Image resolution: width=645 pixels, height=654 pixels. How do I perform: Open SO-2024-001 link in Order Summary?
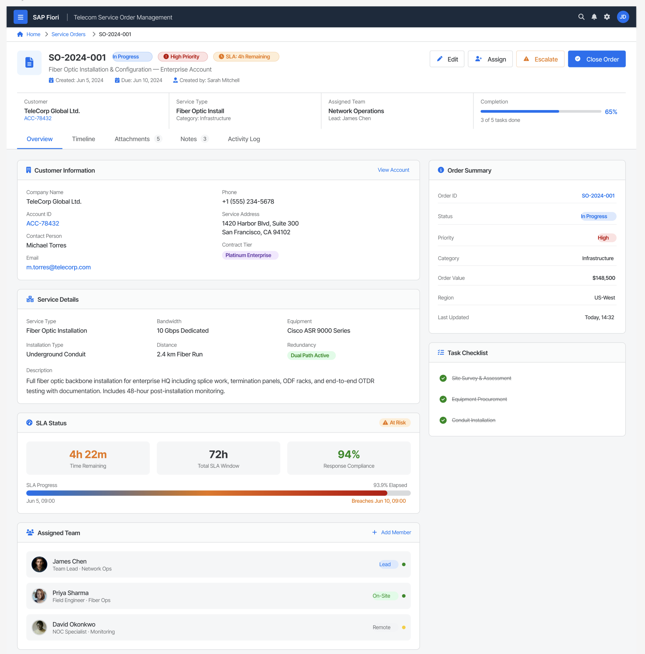(x=598, y=196)
